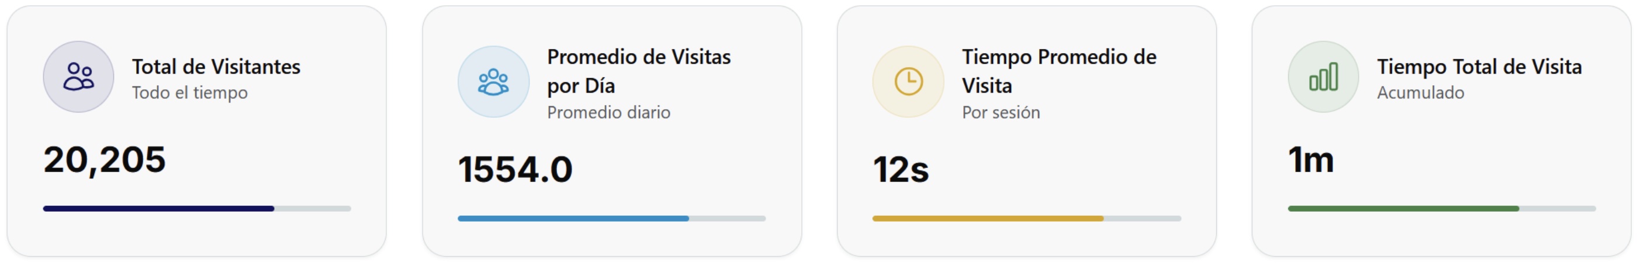Open the Tiempo Total de Visita title
This screenshot has width=1640, height=266.
pos(1479,66)
